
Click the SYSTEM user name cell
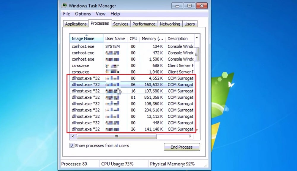[113, 46]
